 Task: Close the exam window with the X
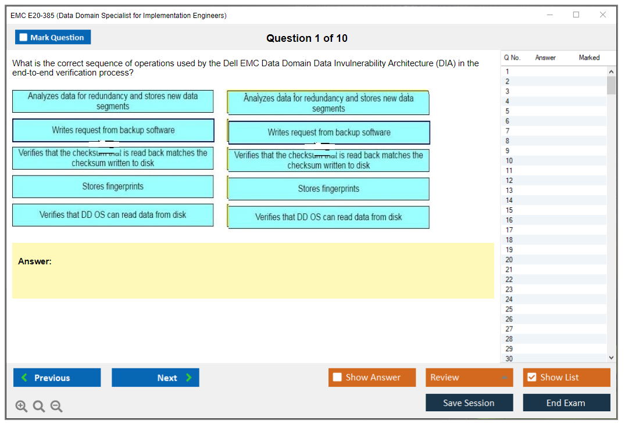pos(603,15)
